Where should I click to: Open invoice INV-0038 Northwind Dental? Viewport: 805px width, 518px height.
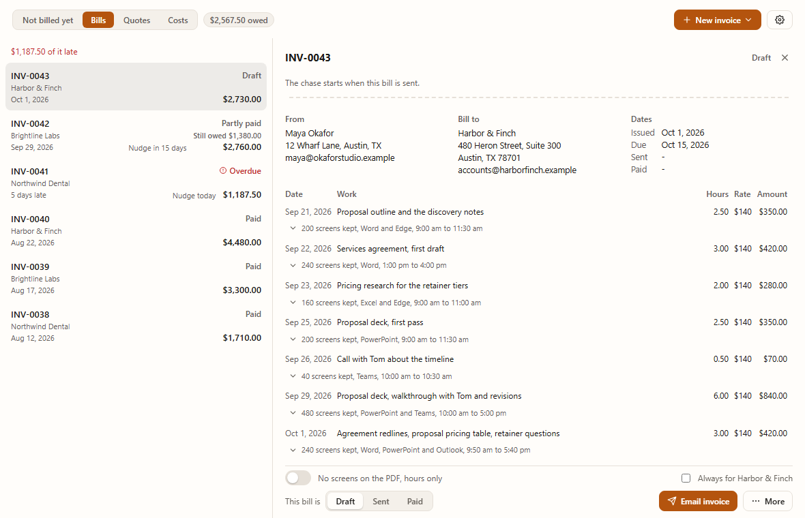pyautogui.click(x=136, y=326)
